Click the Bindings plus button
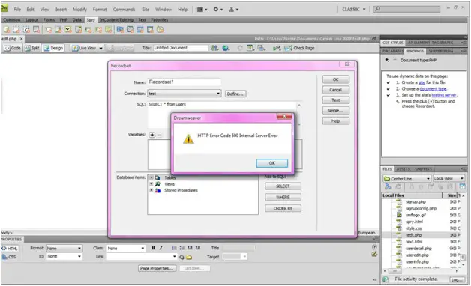This screenshot has width=471, height=286. [x=387, y=60]
